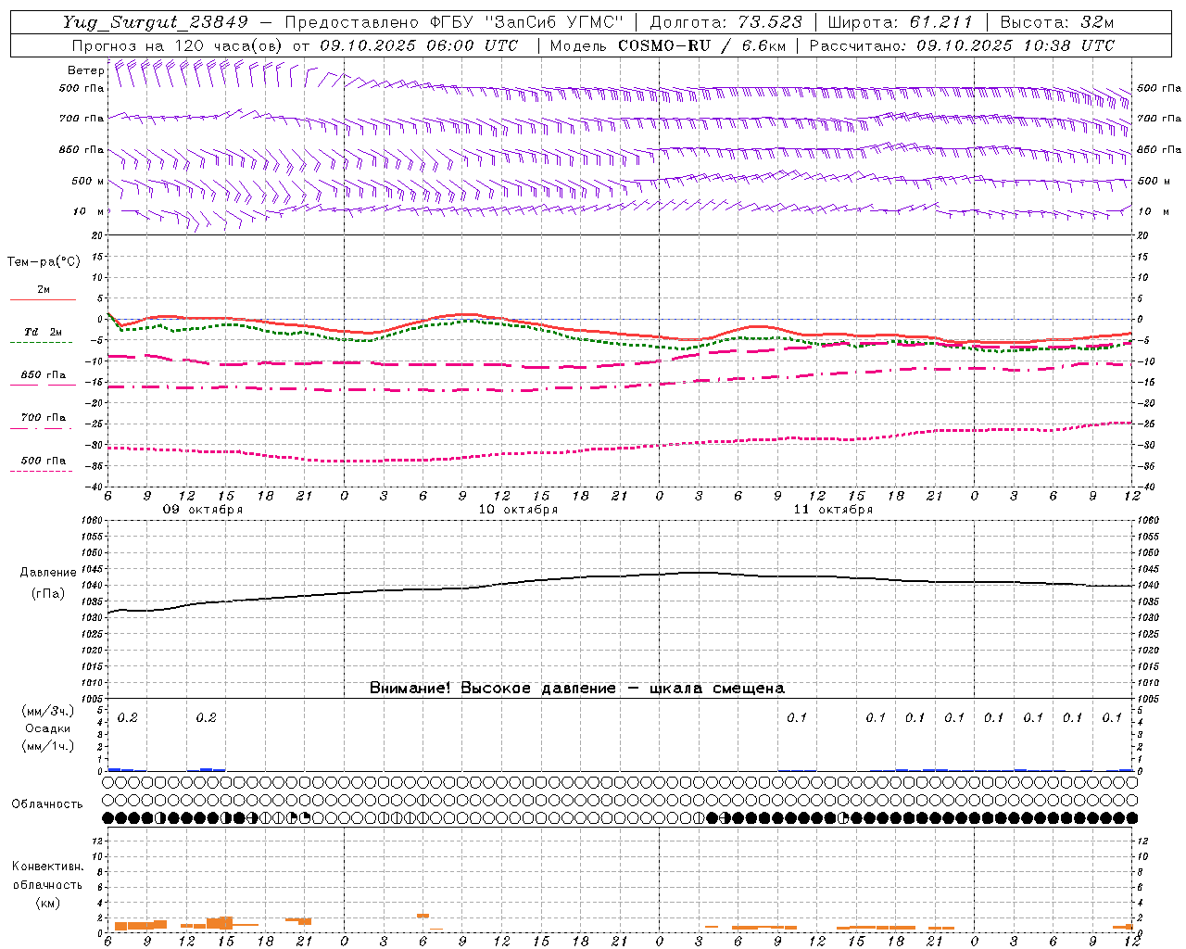The width and height of the screenshot is (1186, 949).
Task: Click the 500 гПа temperature legend entry
Action: click(x=44, y=461)
